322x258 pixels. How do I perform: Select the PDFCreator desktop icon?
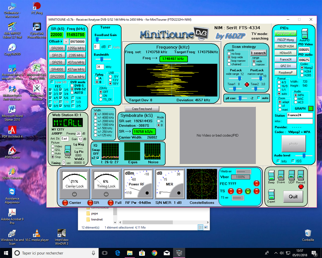(x=12, y=153)
